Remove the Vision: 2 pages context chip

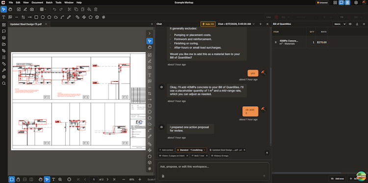point(187,156)
